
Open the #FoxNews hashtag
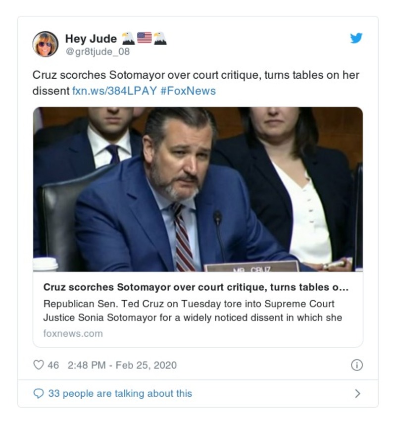[188, 91]
